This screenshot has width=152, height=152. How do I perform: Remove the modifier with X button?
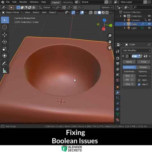(150, 56)
